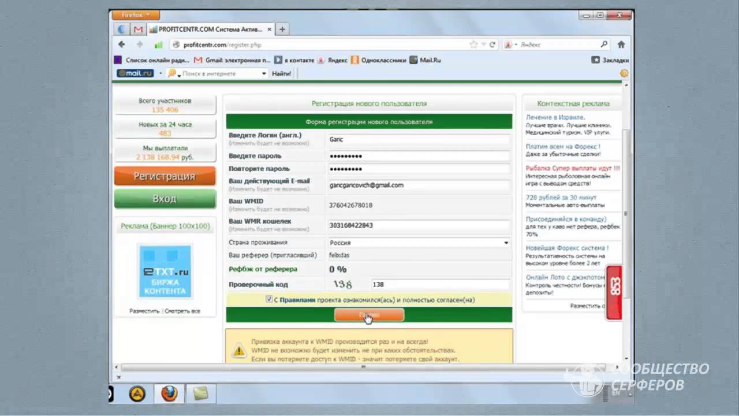This screenshot has height=416, width=739.
Task: Click the horizontal scrollbar of the page
Action: (x=364, y=367)
